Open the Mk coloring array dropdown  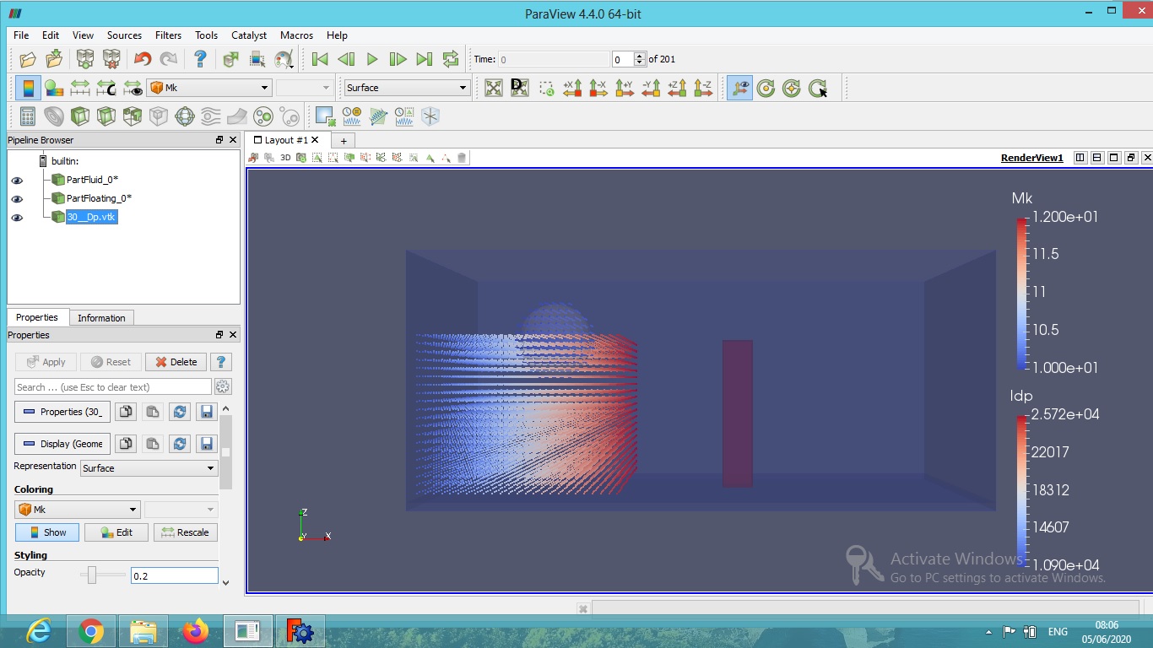76,509
